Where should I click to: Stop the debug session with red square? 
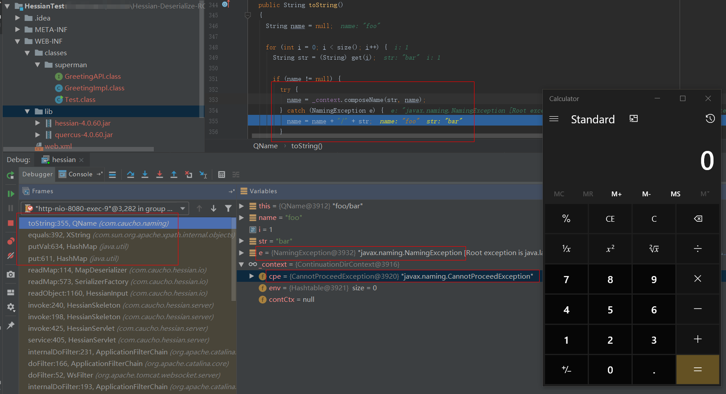click(x=11, y=223)
